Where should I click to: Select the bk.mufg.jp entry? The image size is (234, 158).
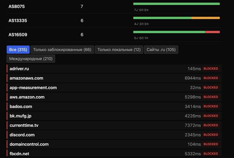tap(114, 116)
